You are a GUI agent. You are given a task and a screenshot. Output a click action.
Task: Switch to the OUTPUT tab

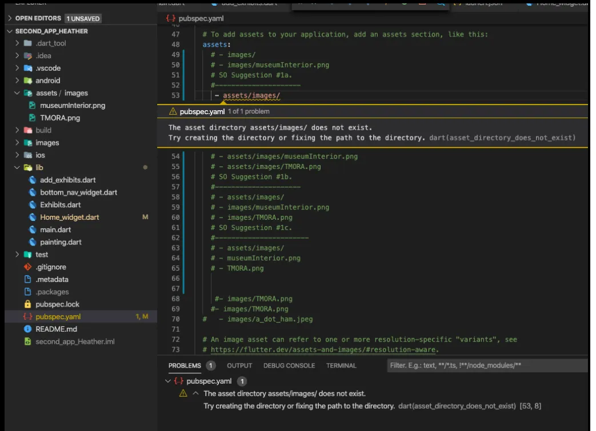[239, 366]
